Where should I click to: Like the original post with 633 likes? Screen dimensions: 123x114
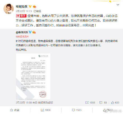[115, 103]
